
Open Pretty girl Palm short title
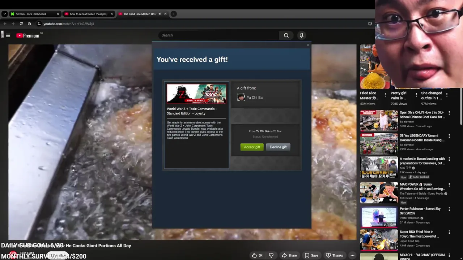[x=398, y=95]
